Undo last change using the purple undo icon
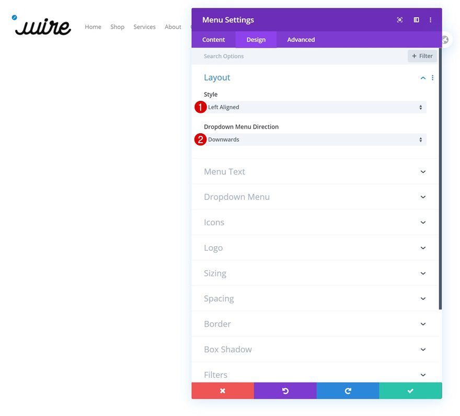Image resolution: width=460 pixels, height=416 pixels. (x=285, y=390)
